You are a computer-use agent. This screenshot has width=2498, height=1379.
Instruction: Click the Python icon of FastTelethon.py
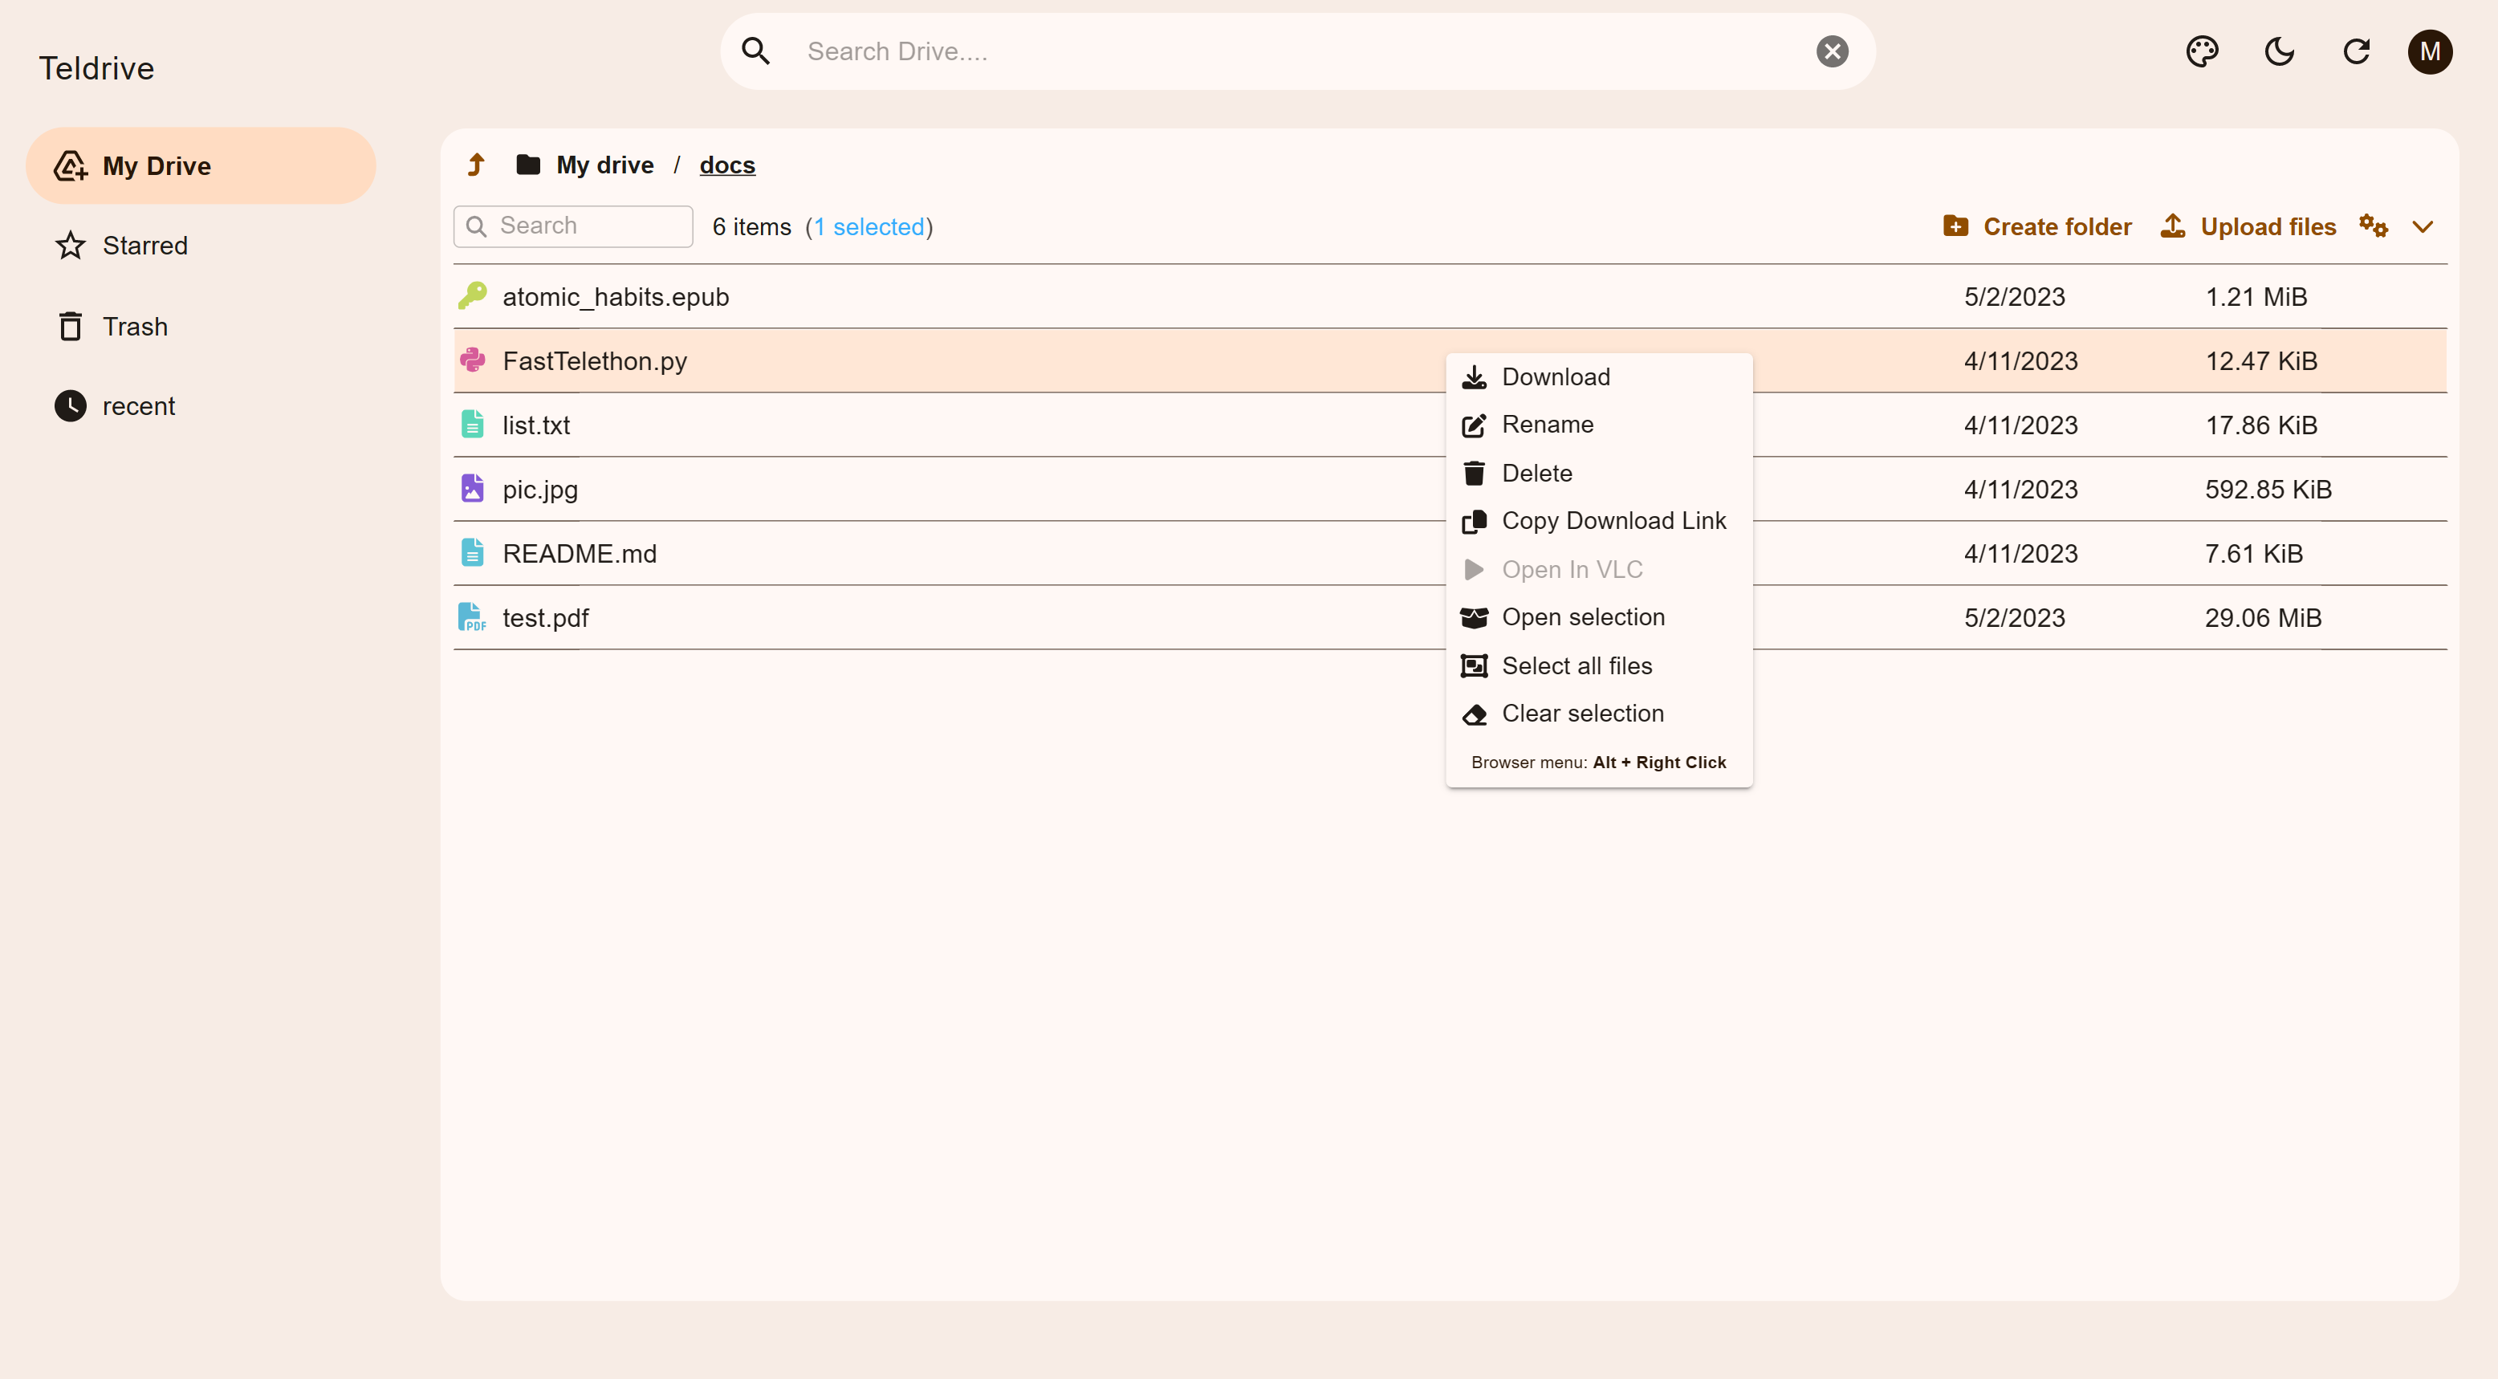point(472,360)
